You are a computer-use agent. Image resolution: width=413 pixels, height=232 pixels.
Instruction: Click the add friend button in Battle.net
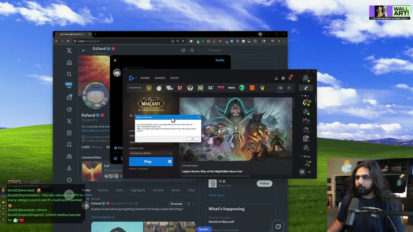[x=306, y=88]
